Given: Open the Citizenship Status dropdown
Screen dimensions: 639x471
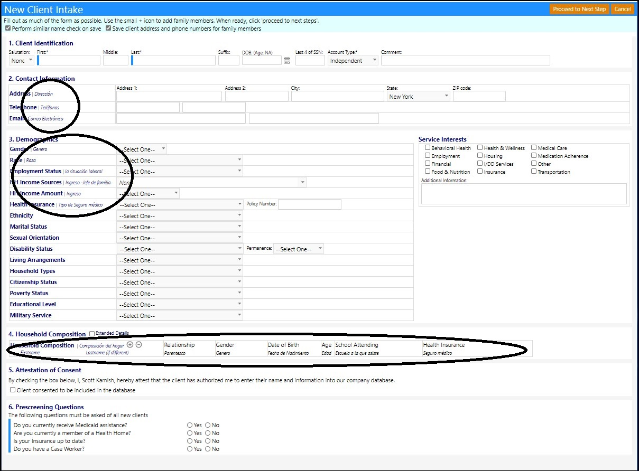Looking at the screenshot, I should [180, 282].
